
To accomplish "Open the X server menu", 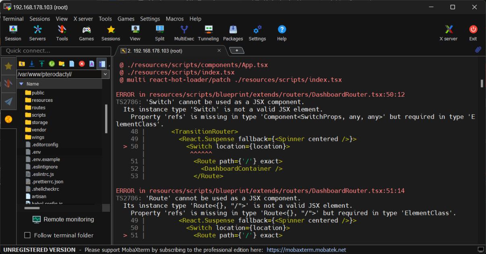I will pyautogui.click(x=83, y=19).
